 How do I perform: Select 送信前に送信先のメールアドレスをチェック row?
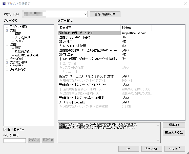pos(89,85)
